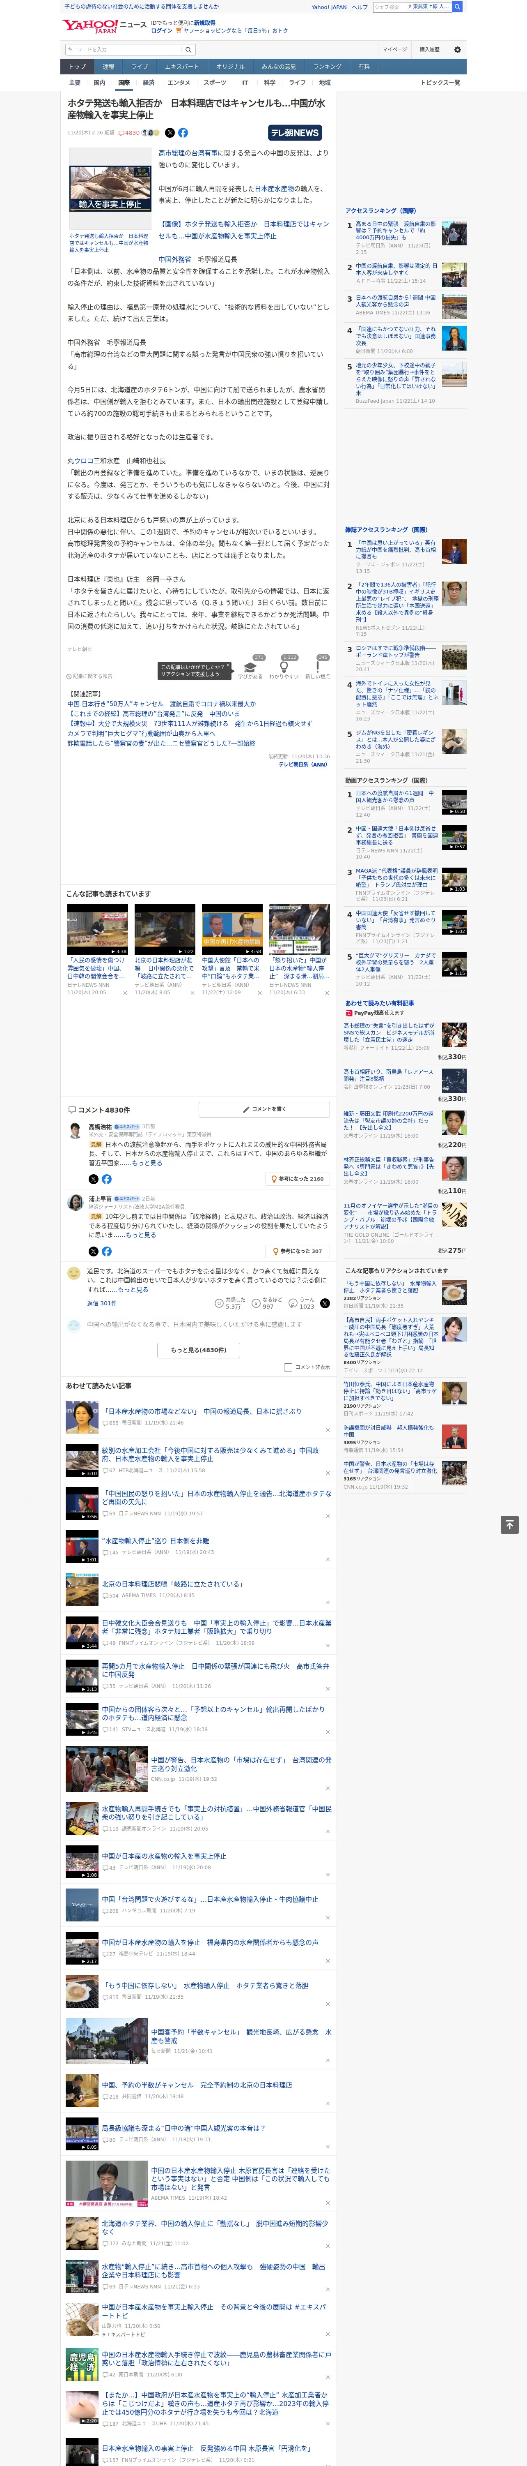This screenshot has width=527, height=2466.
Task: Click the テレ朝NEWS logo badge
Action: pyautogui.click(x=295, y=133)
